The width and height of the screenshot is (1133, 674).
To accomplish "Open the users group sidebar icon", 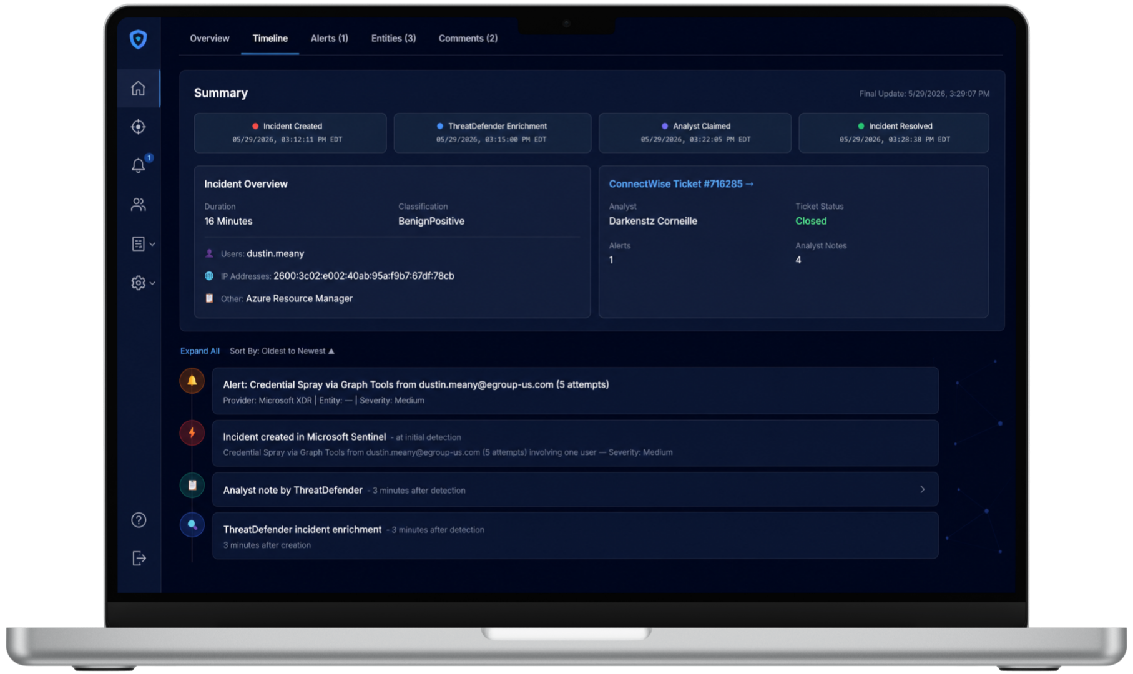I will click(x=138, y=205).
